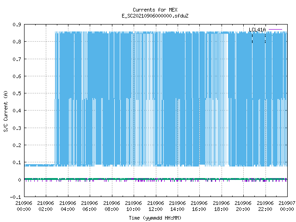This screenshot has height=222, width=296.
Task: Click the x-axis label 'Time (yymmdd HH:MM)'
Action: click(155, 218)
